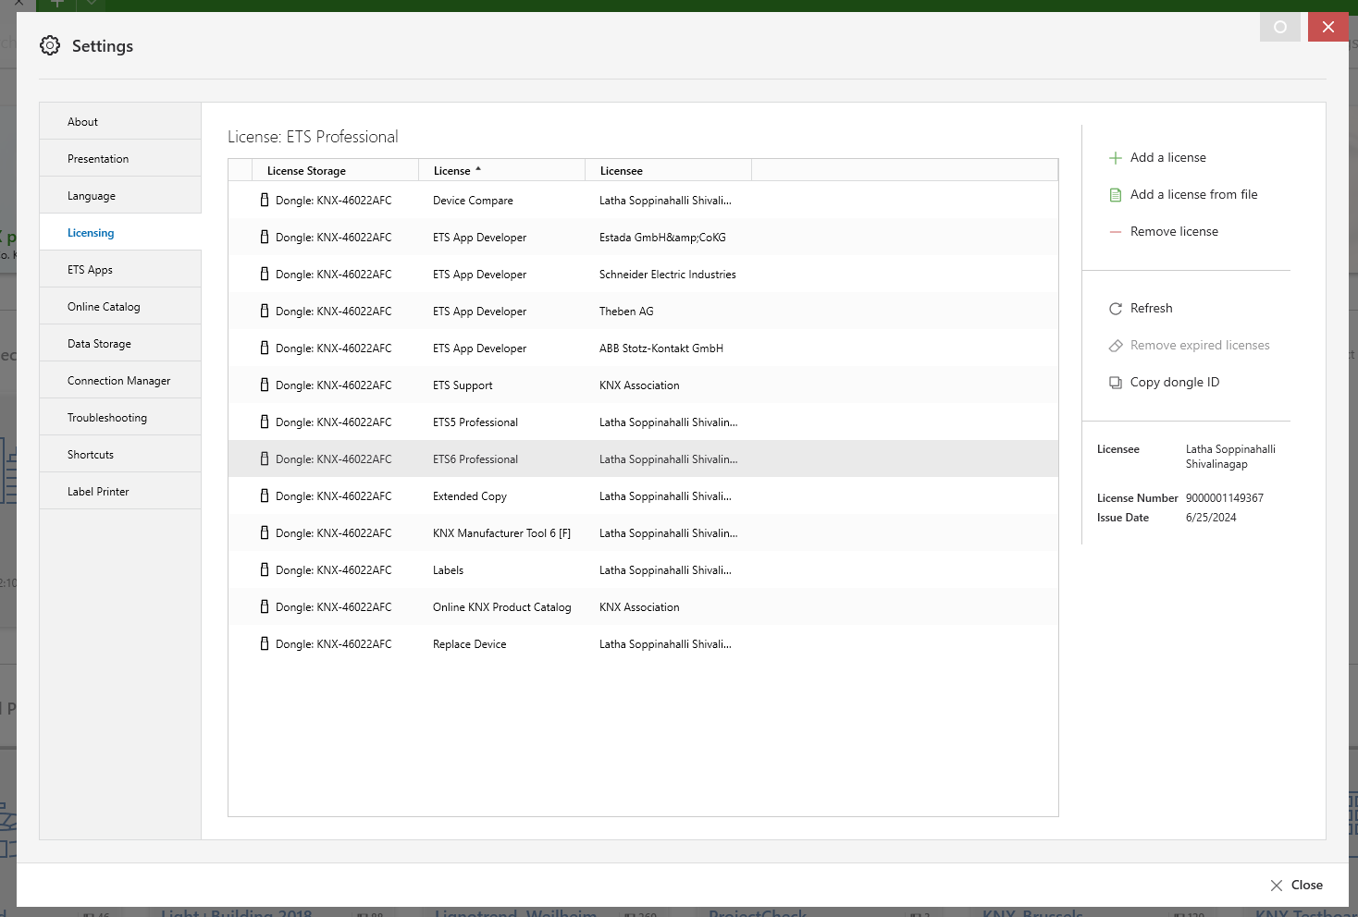Click dongle icon in KNX Manufacturer Tool row
Image resolution: width=1358 pixels, height=917 pixels.
(x=265, y=532)
